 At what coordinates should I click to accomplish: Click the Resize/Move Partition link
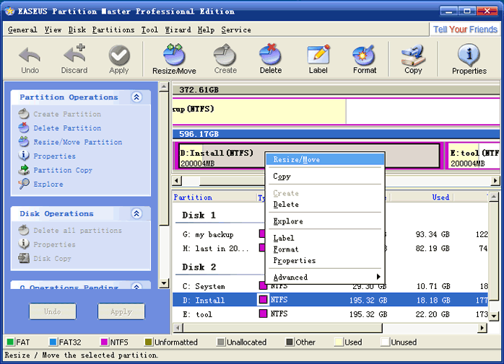(78, 142)
